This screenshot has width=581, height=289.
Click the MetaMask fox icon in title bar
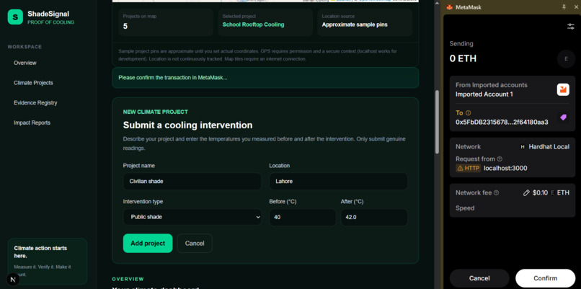pyautogui.click(x=450, y=7)
